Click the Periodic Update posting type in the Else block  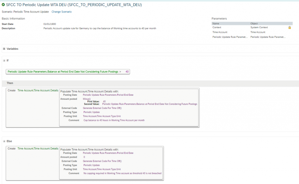click(91, 165)
